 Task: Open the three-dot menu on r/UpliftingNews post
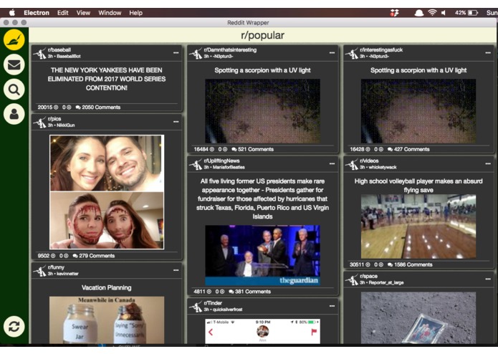pyautogui.click(x=332, y=164)
